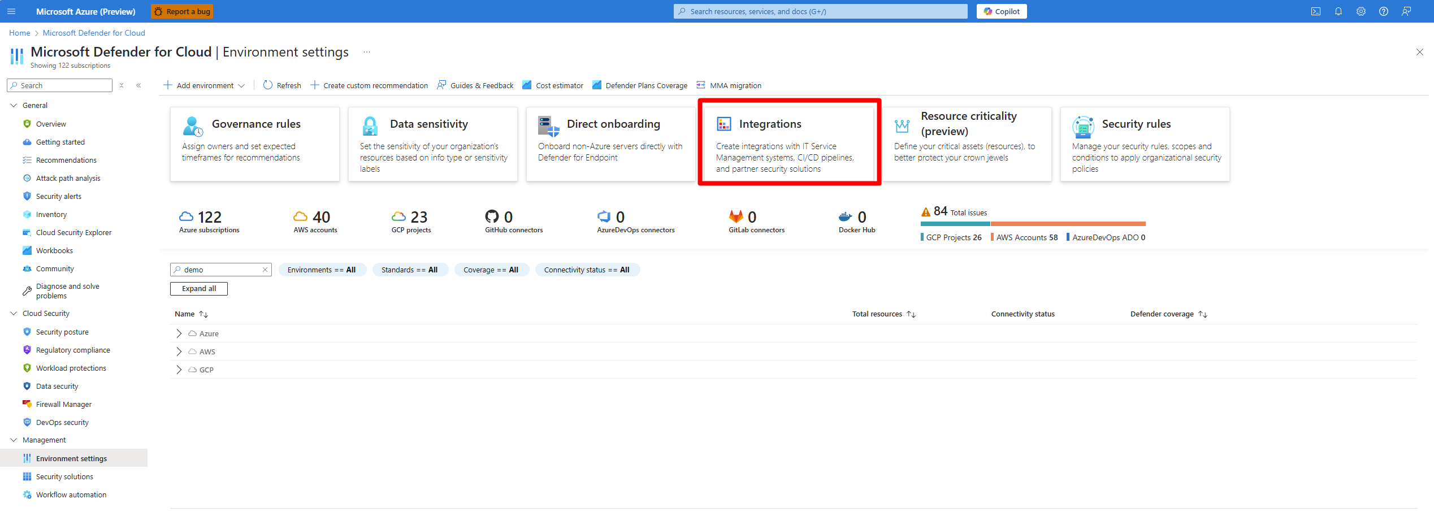This screenshot has height=516, width=1434.
Task: Collapse the General section
Action: [x=14, y=105]
